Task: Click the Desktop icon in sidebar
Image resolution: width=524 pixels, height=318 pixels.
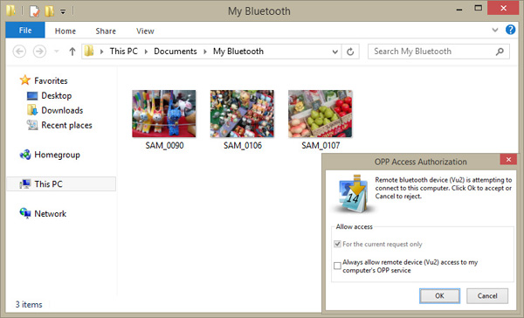Action: (x=32, y=96)
